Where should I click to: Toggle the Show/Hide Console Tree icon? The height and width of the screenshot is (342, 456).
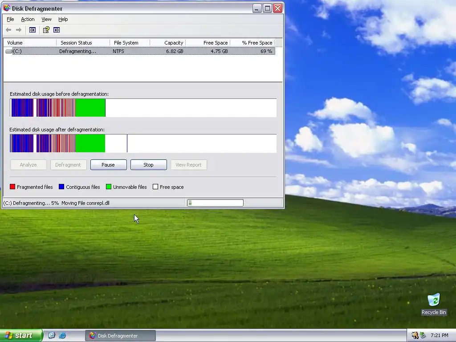(32, 30)
